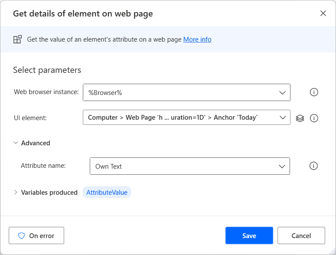This screenshot has height=255, width=336.
Task: Cancel the dialog
Action: click(x=301, y=235)
